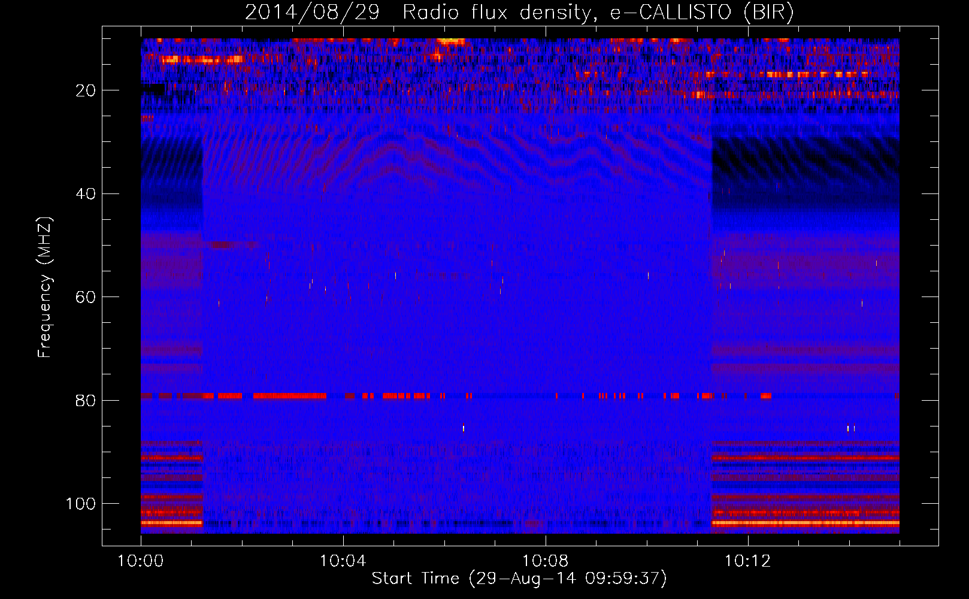Viewport: 969px width, 599px height.
Task: Click the '40' frequency tick label
Action: [86, 194]
